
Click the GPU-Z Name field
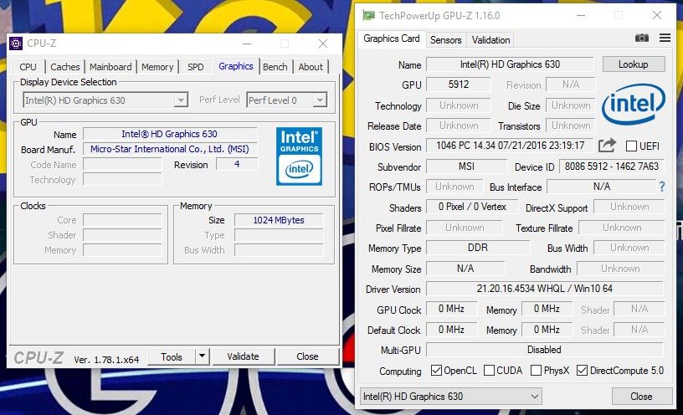coord(510,64)
